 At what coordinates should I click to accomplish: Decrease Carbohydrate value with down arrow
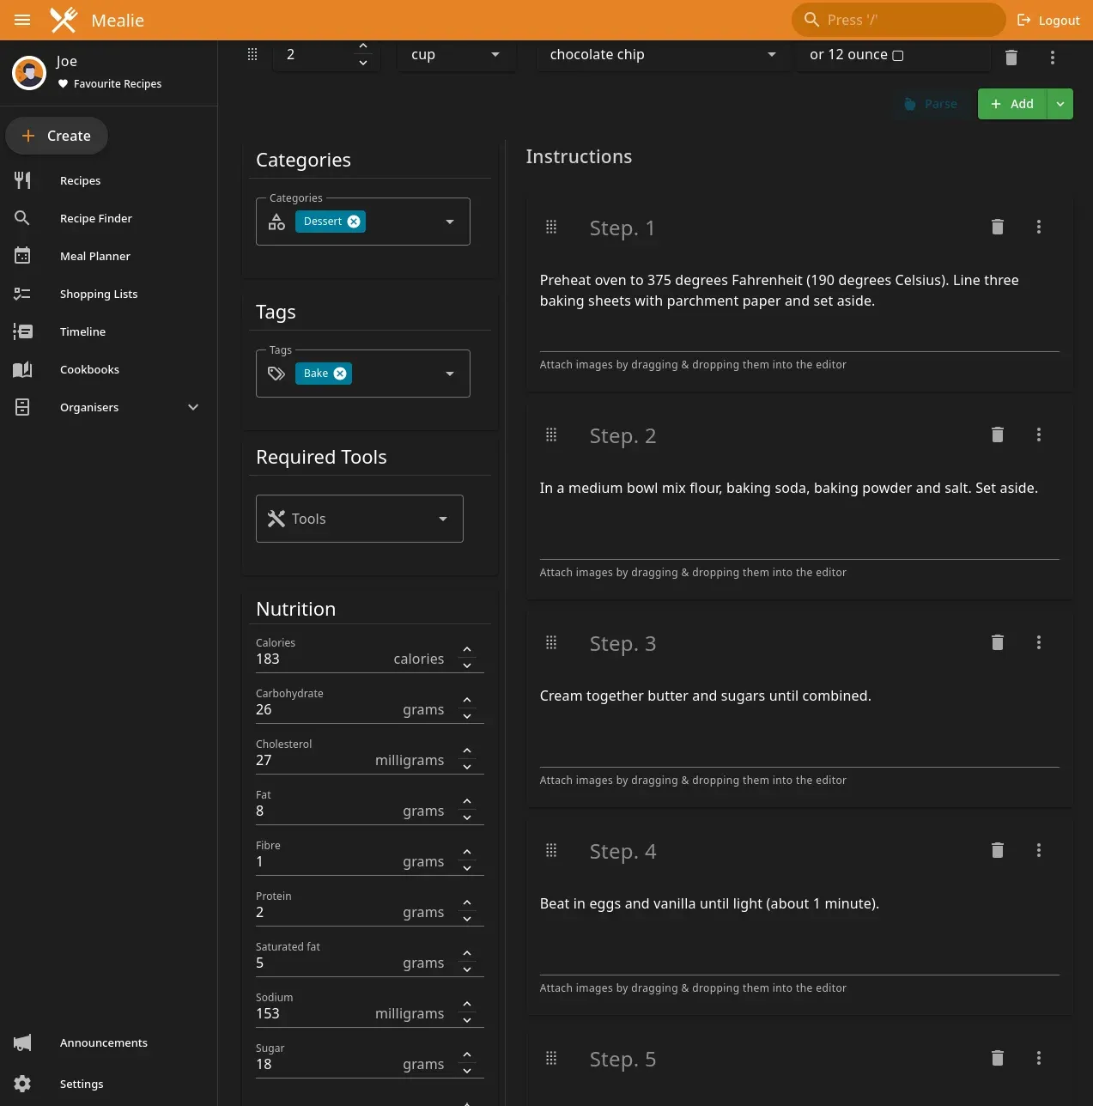tap(467, 716)
